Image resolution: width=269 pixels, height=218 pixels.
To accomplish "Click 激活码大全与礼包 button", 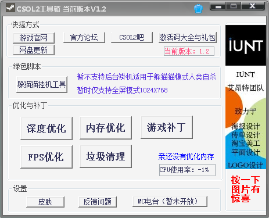I will (188, 37).
